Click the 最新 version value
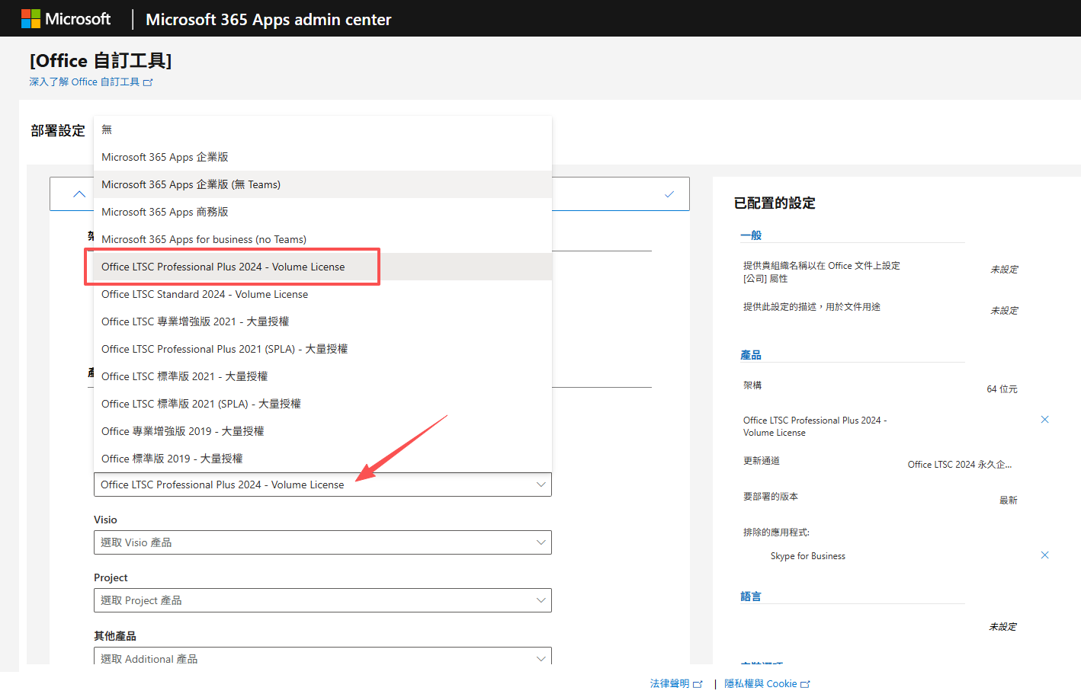Viewport: 1081px width, 694px height. click(x=1009, y=501)
